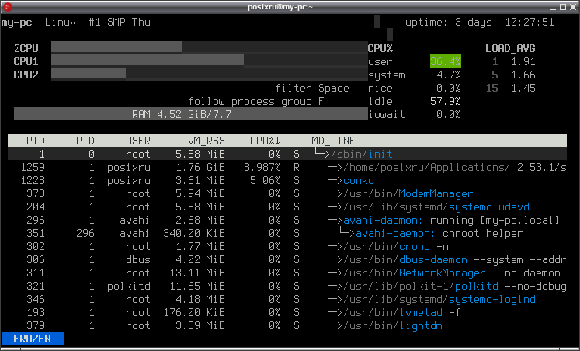
Task: Select the /usr/bin/ModemManager process
Action: [287, 194]
